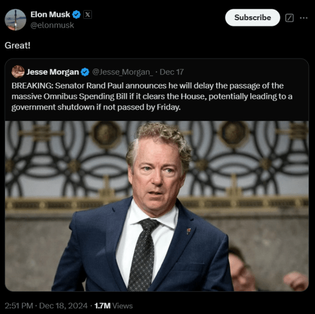Click the Grok slash icon beside Subscribe
This screenshot has height=314, width=315.
coord(289,18)
